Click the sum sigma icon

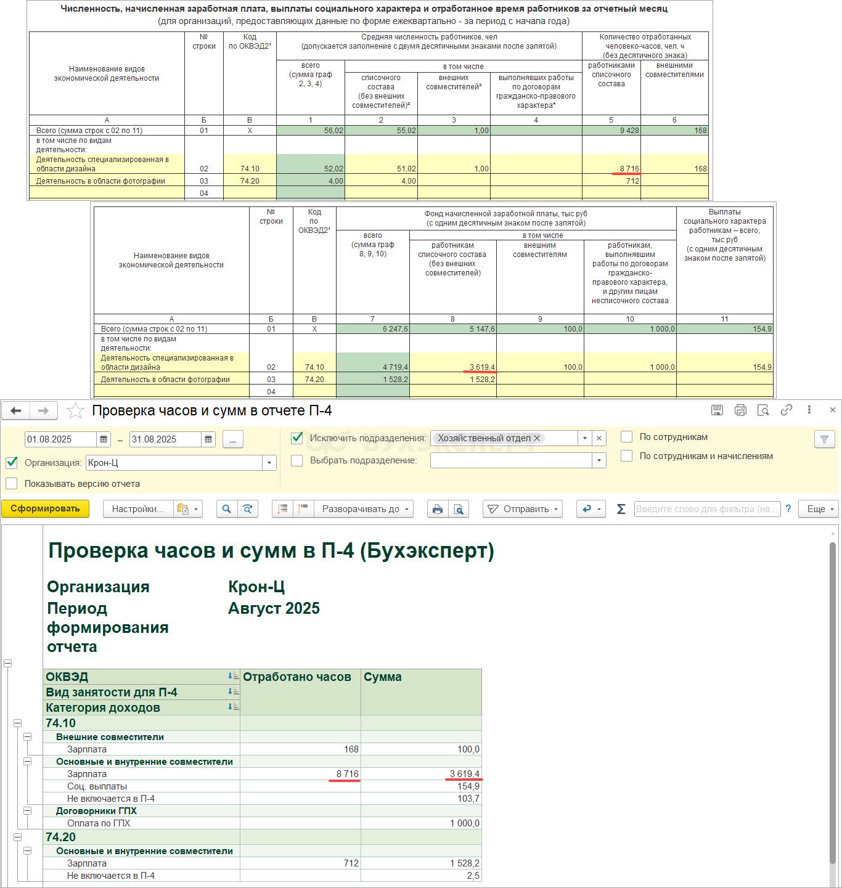pos(621,509)
